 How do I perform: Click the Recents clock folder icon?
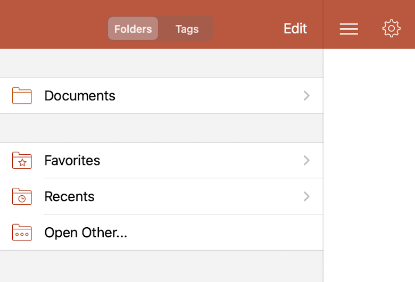22,196
